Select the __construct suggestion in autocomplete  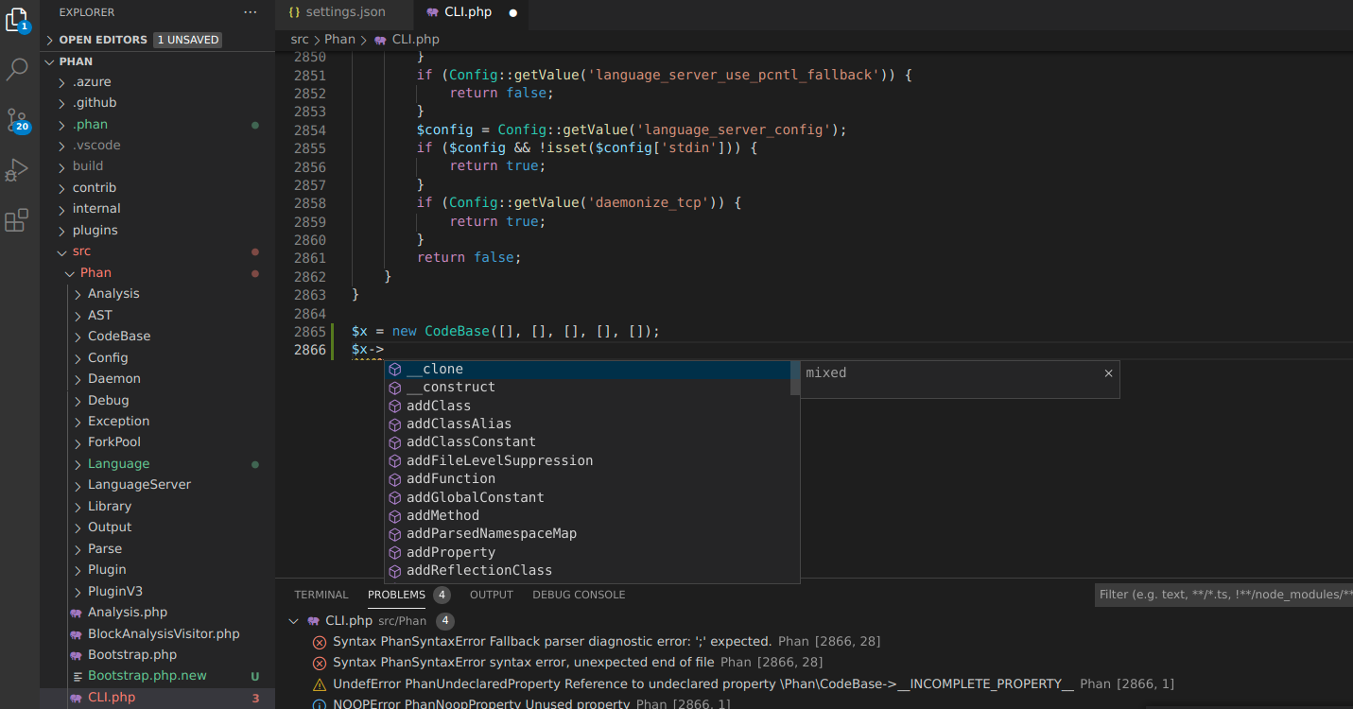(448, 387)
